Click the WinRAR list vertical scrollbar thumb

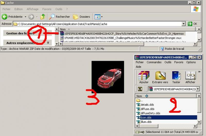tap(199, 105)
